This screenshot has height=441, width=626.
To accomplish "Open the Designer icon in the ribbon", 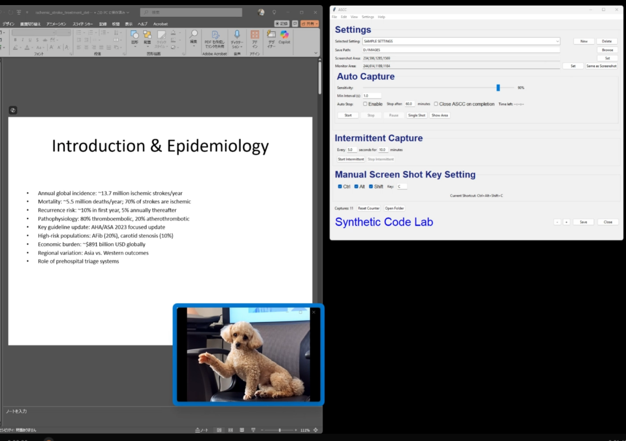I will coord(271,39).
